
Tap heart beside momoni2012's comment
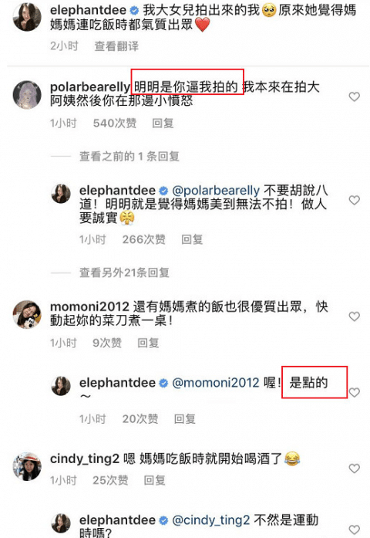355,316
